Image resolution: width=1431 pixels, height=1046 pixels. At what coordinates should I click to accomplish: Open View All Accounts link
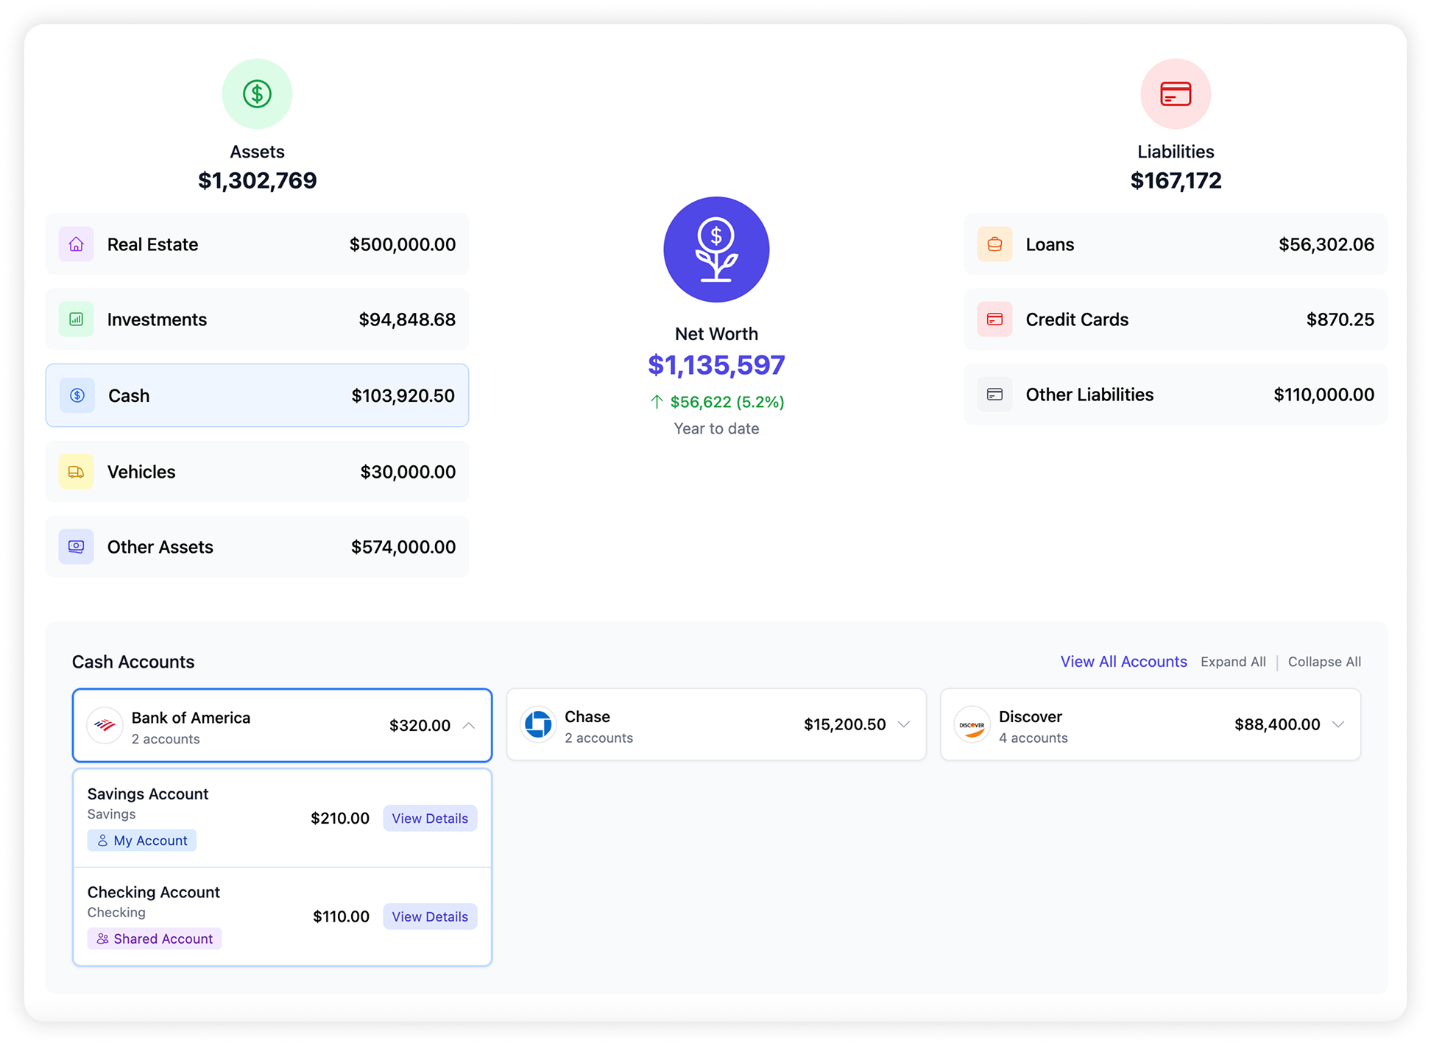pos(1123,662)
